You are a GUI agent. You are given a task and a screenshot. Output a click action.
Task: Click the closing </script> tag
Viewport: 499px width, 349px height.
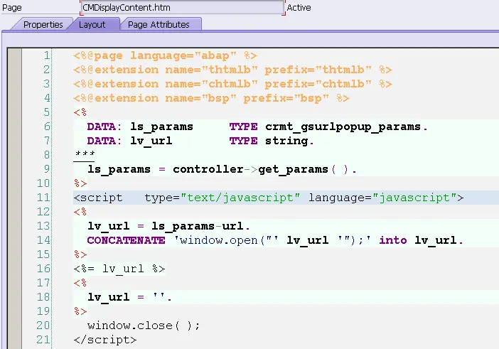click(x=105, y=340)
